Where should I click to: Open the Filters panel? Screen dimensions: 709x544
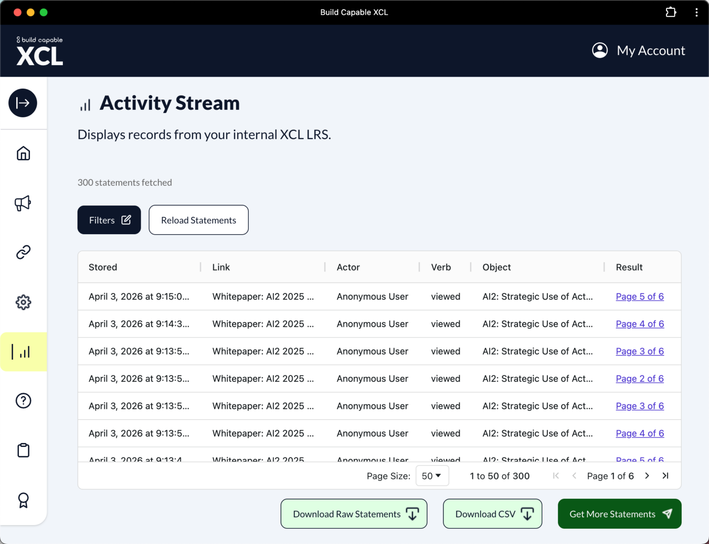coord(109,220)
